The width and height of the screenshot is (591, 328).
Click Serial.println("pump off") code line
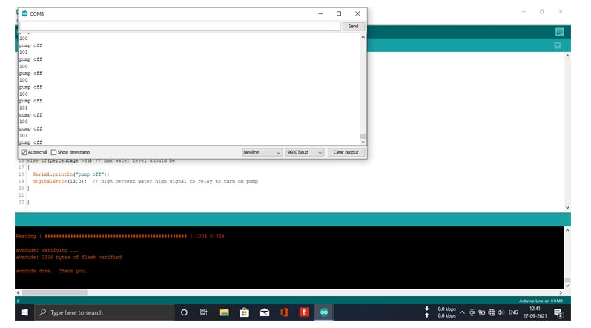tap(71, 174)
